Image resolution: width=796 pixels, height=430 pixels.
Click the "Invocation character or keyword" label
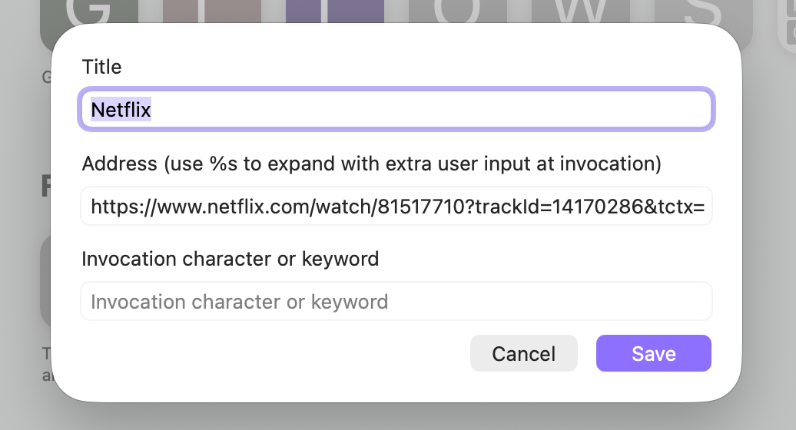(231, 259)
